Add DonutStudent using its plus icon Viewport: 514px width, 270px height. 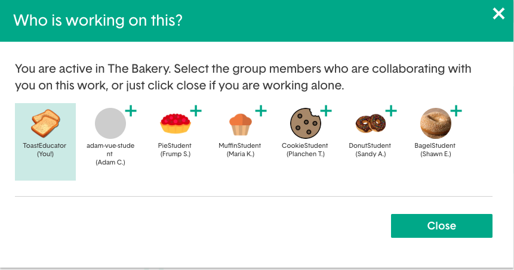391,111
